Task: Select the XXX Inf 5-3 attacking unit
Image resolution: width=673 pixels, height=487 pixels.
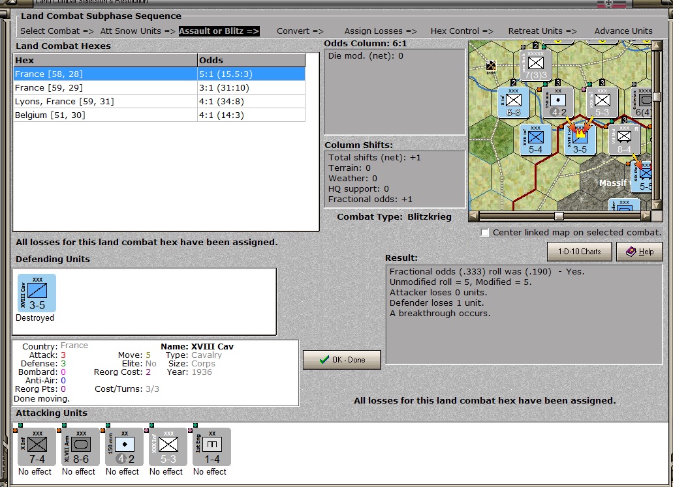Action: pyautogui.click(x=168, y=447)
